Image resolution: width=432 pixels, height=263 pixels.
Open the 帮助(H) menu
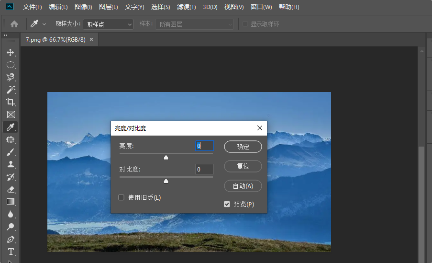pyautogui.click(x=289, y=7)
